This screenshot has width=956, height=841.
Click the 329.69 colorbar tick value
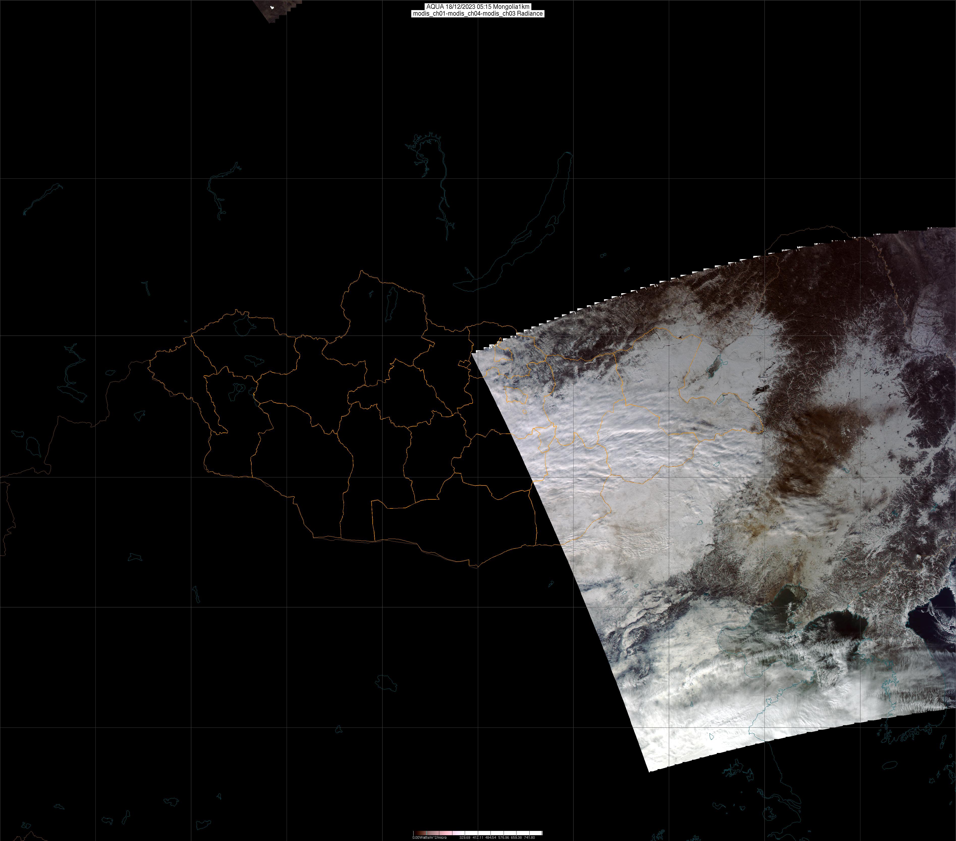(465, 837)
